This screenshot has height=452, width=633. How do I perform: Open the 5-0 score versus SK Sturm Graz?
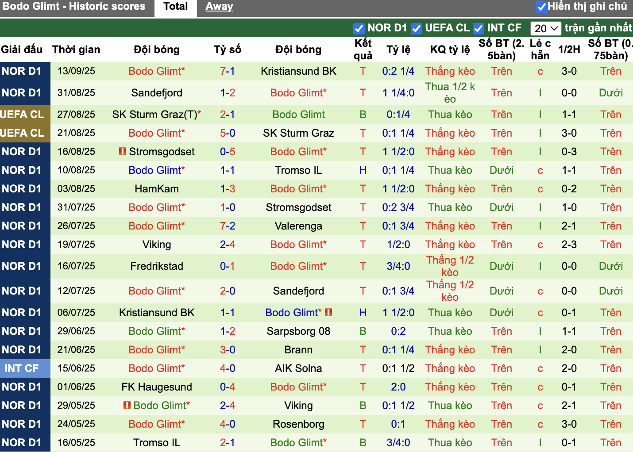(x=228, y=133)
